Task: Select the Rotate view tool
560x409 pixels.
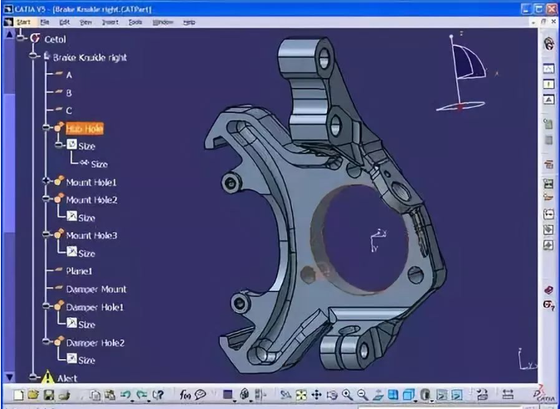Action: 332,395
